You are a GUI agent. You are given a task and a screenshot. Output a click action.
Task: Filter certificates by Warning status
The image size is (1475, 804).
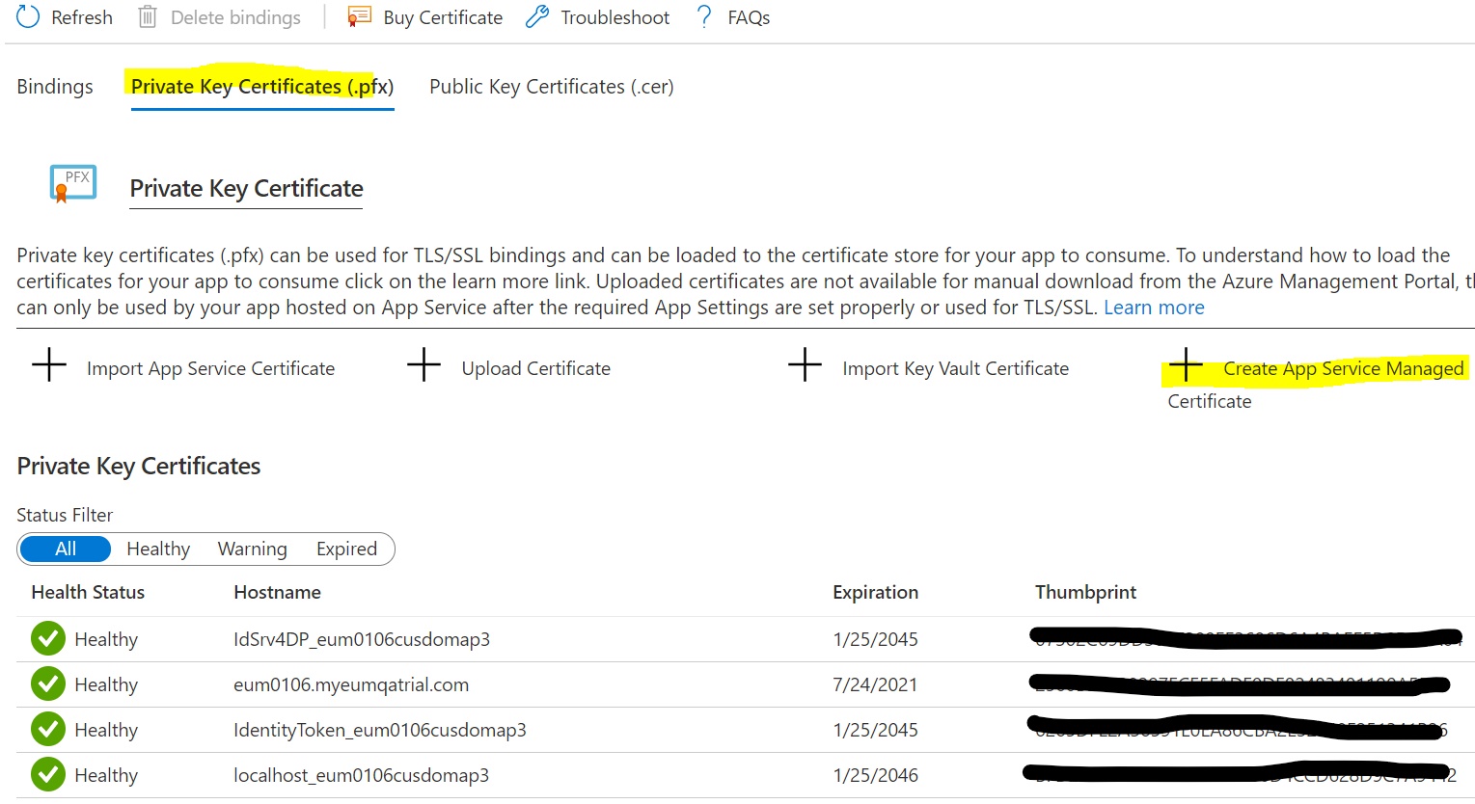click(253, 549)
